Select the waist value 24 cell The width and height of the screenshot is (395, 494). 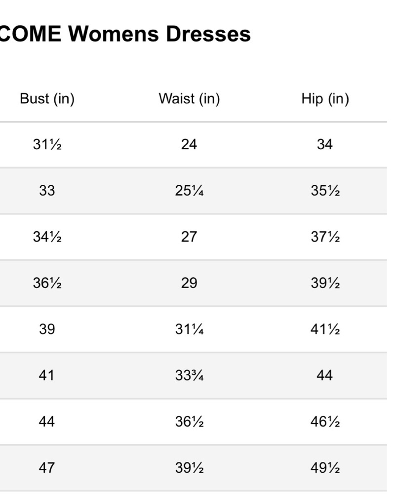coord(189,145)
